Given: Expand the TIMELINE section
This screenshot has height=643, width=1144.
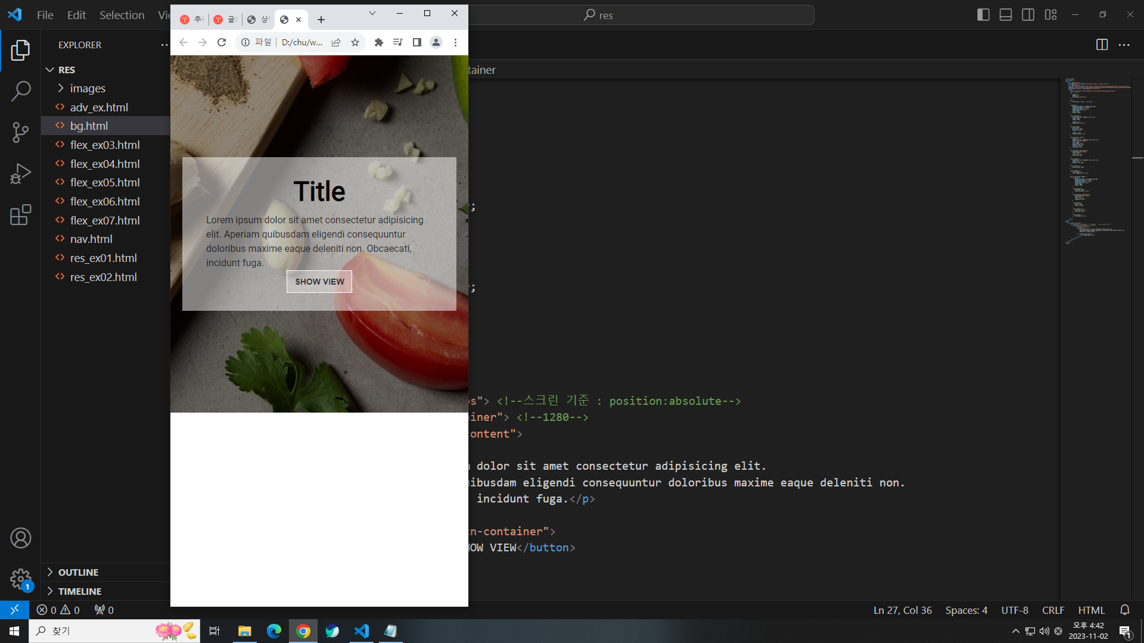Looking at the screenshot, I should pyautogui.click(x=79, y=591).
